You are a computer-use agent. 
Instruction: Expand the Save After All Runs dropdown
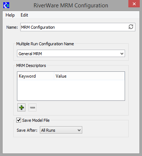pos(61,130)
